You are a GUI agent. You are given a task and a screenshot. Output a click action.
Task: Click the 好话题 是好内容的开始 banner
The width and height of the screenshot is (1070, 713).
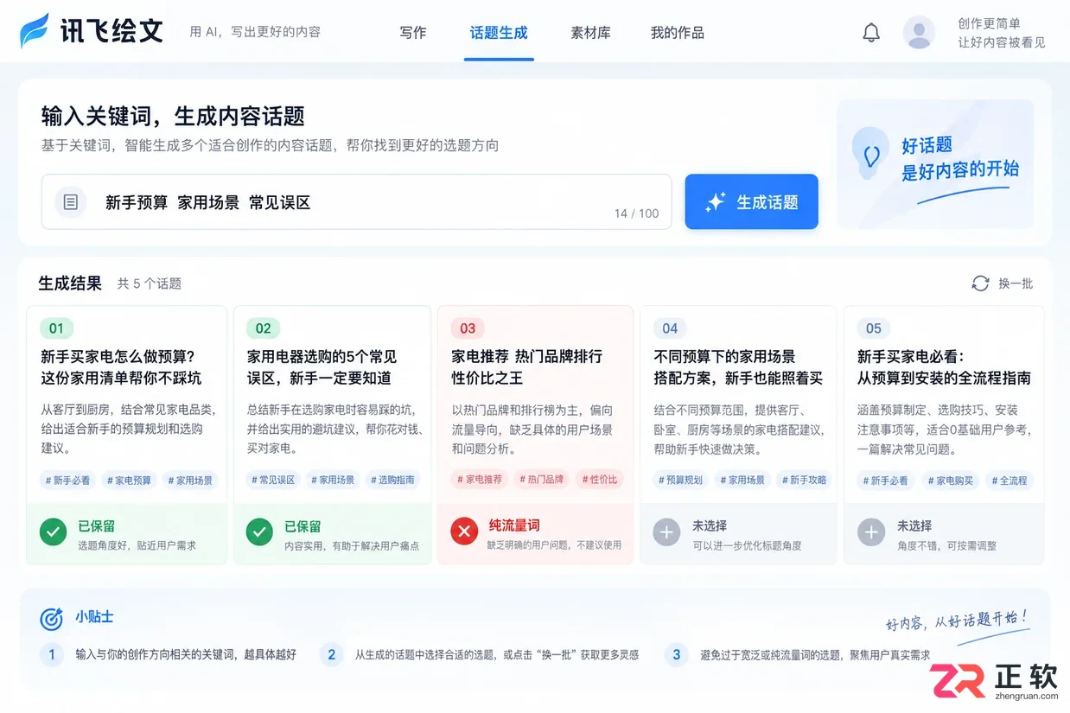935,164
